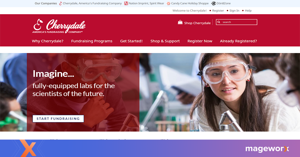Click the orange X logo at bottom left

click(x=28, y=148)
